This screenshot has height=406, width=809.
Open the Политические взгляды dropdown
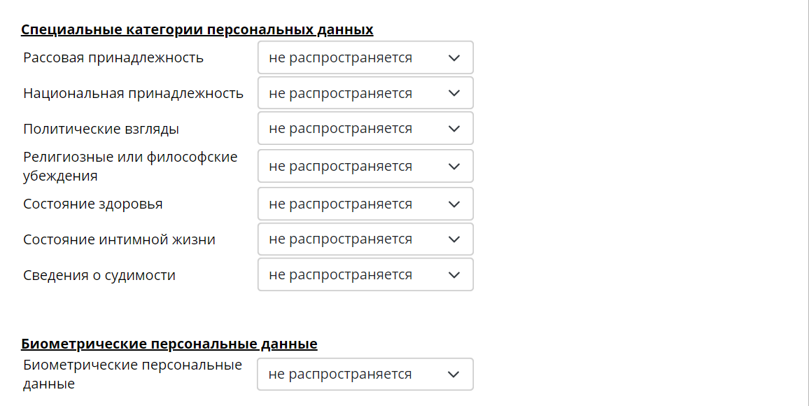point(350,129)
